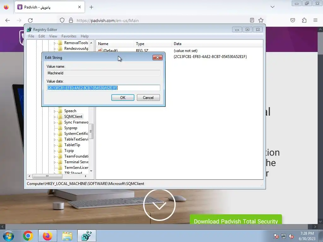Expand the Tcpip registry key
323x242 pixels.
[55, 151]
